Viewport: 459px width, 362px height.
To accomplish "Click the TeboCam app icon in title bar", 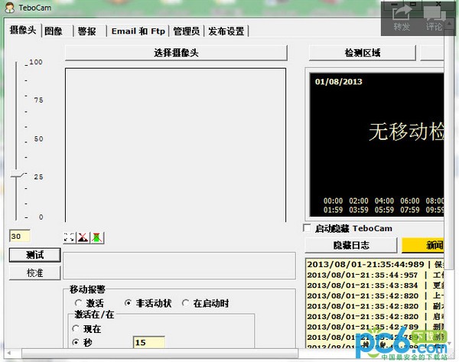I will pyautogui.click(x=10, y=7).
